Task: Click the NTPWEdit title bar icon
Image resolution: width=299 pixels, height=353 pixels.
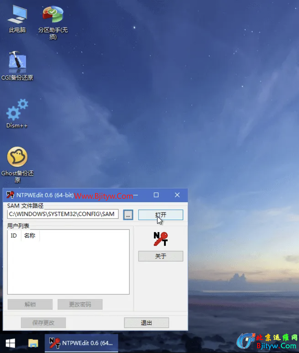Action: 10,195
